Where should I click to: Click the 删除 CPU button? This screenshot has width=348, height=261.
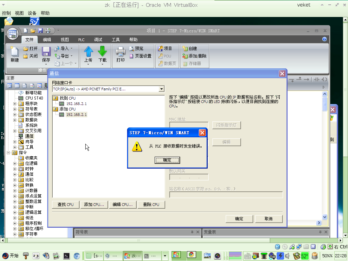(x=151, y=204)
